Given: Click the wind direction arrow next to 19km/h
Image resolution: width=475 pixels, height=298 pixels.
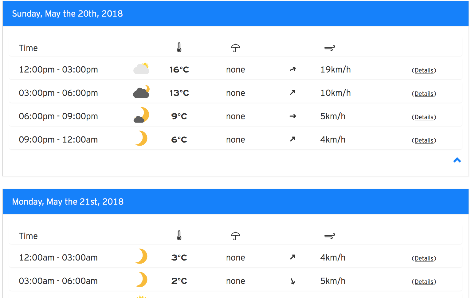Looking at the screenshot, I should click(x=293, y=69).
